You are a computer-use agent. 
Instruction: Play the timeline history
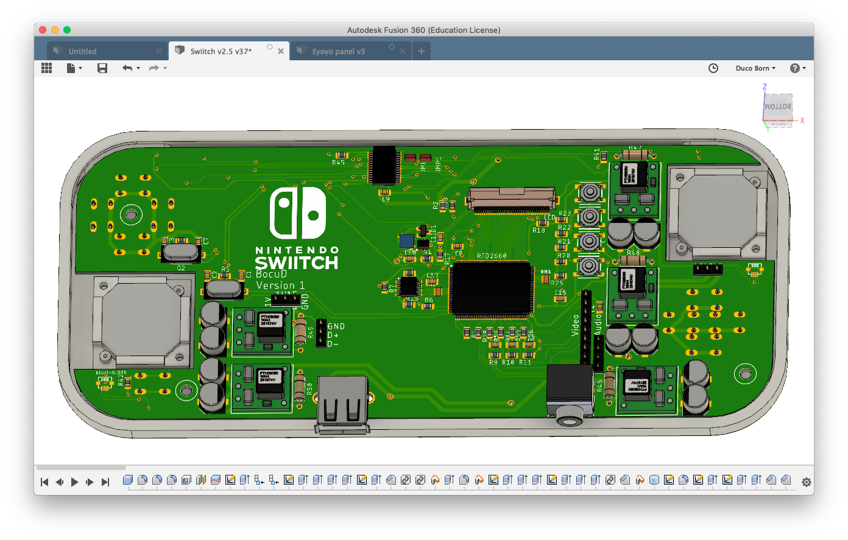click(x=74, y=482)
